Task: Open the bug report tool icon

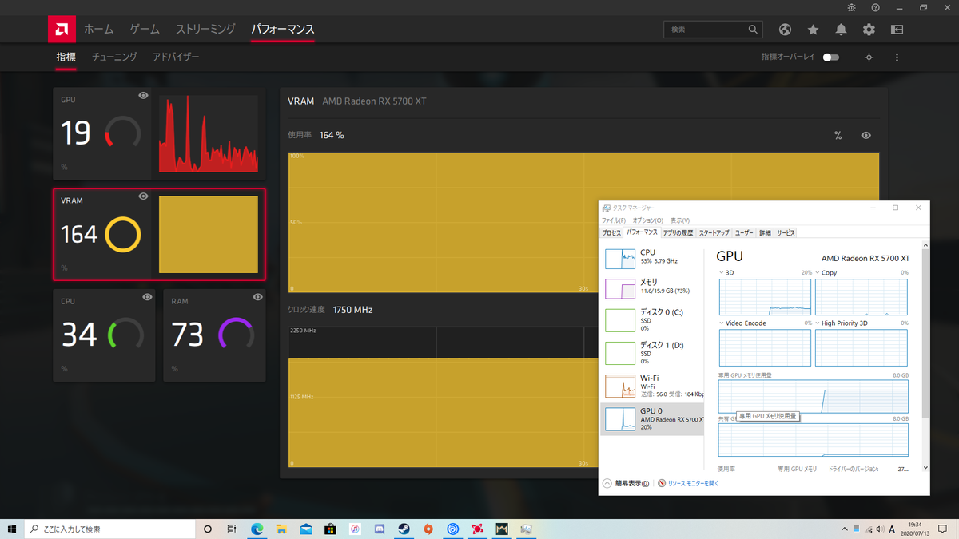Action: click(x=851, y=7)
